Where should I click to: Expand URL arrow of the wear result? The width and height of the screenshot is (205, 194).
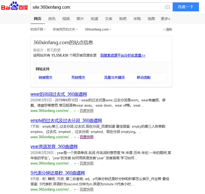[75, 111]
